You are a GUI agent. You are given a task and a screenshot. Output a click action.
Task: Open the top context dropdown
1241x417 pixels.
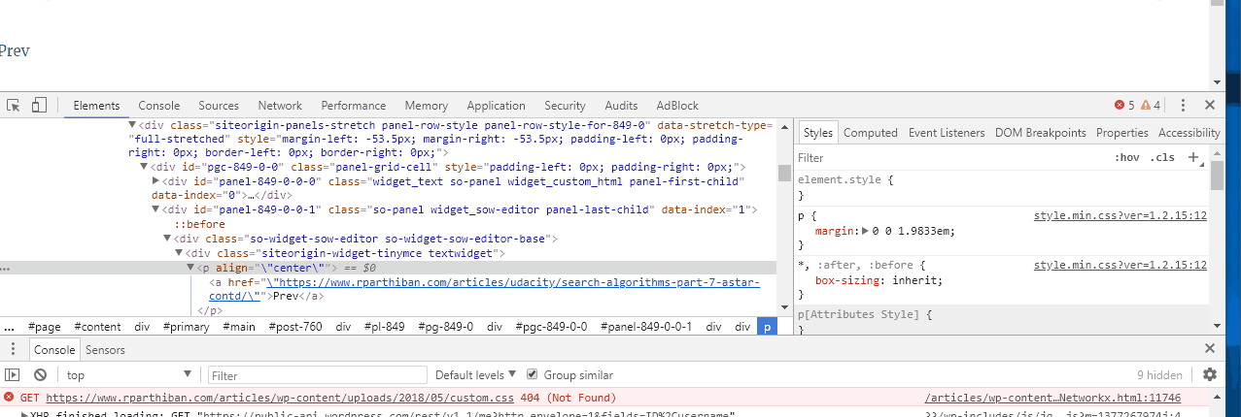pos(129,374)
